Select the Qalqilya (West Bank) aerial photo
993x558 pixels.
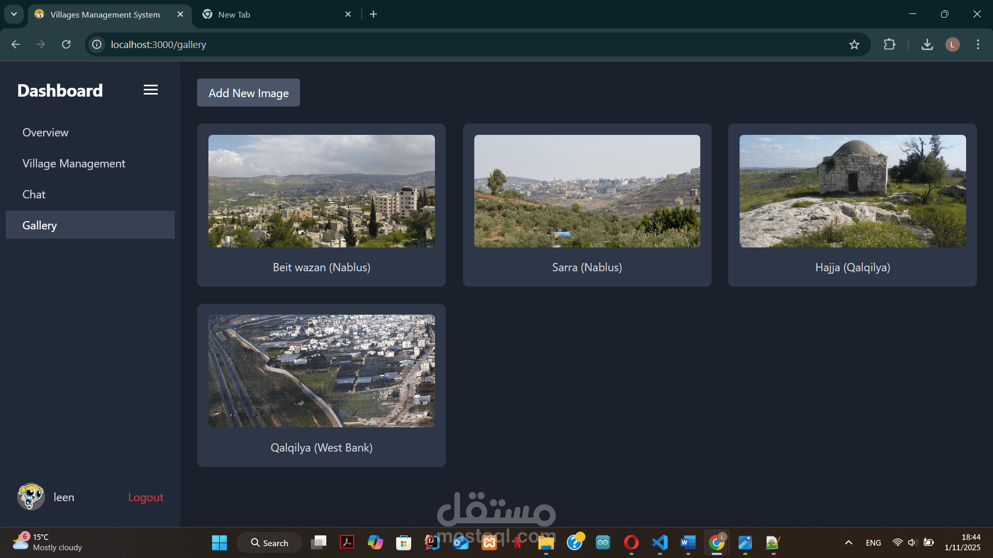click(321, 371)
